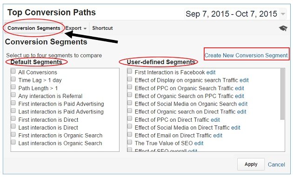Click the Apply button

(251, 164)
